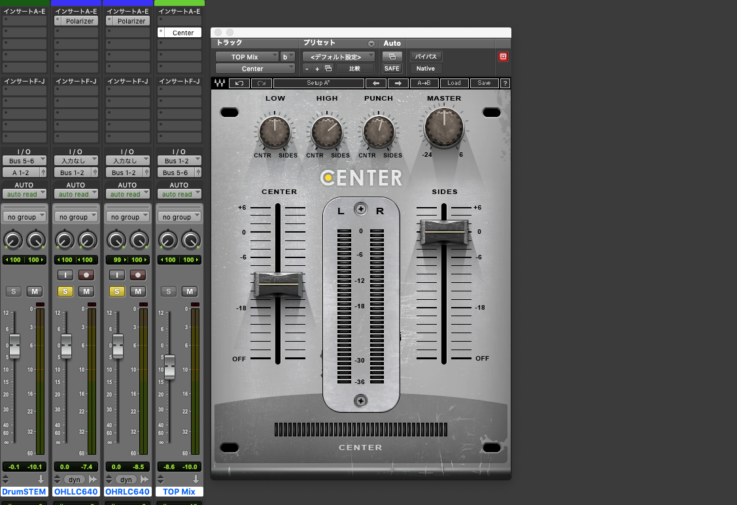The width and height of the screenshot is (737, 505).
Task: Click record enable on OHLLC640 track
Action: point(86,275)
